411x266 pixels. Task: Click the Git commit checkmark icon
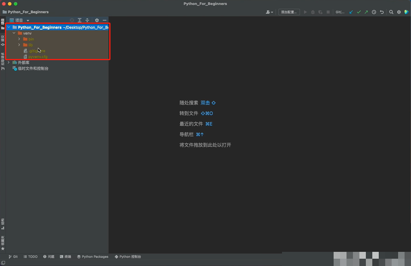(359, 12)
